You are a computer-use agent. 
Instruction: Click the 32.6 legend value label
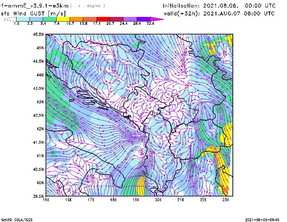pos(150,24)
